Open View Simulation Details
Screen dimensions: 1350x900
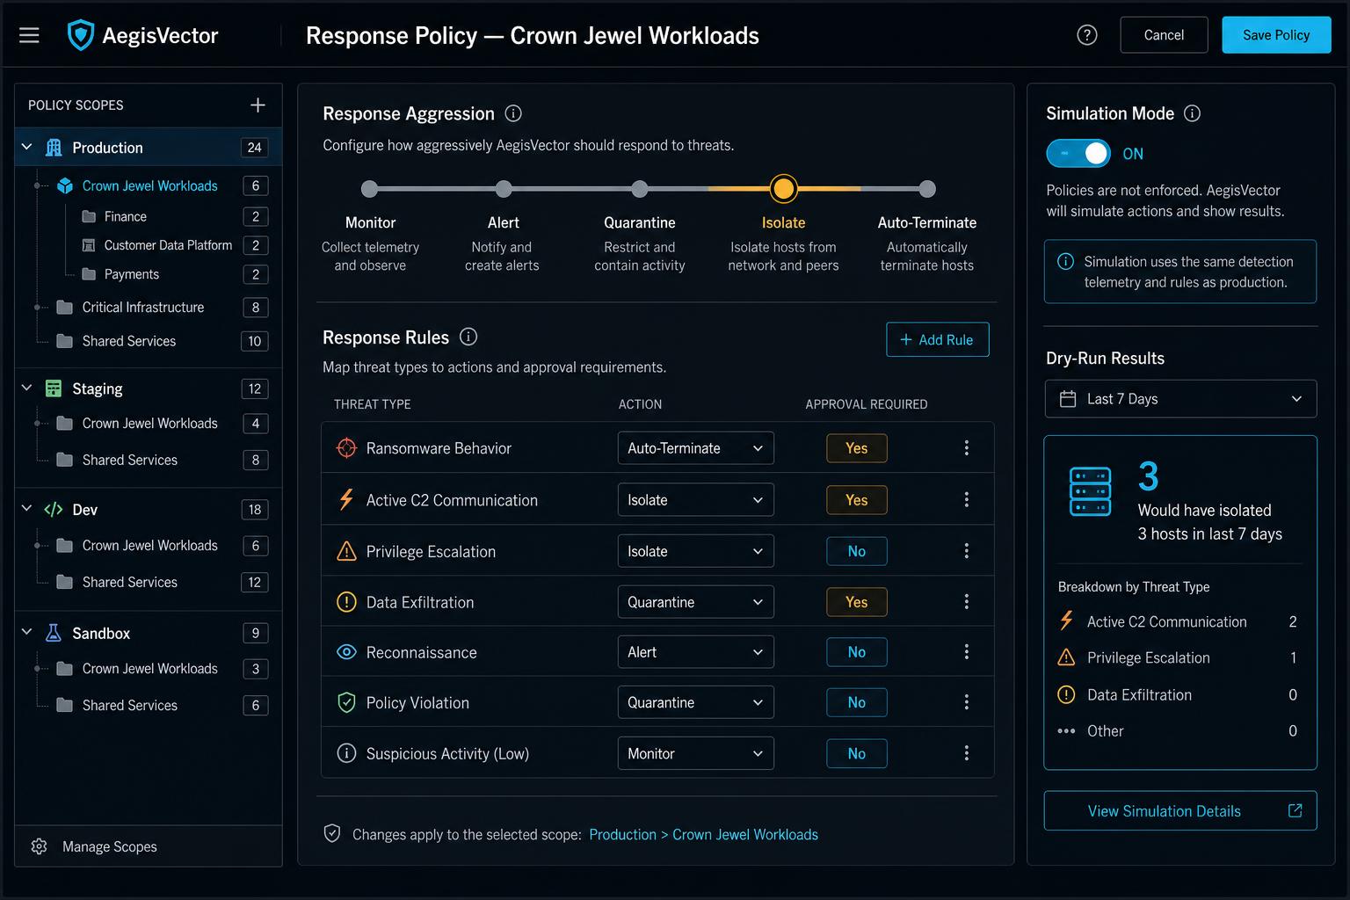tap(1180, 810)
